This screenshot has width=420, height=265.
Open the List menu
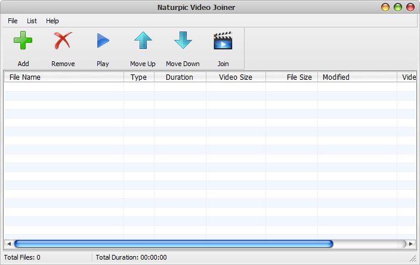pos(32,21)
